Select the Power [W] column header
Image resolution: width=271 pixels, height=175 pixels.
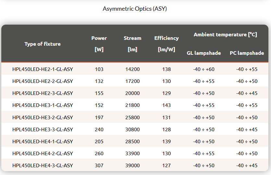99,44
